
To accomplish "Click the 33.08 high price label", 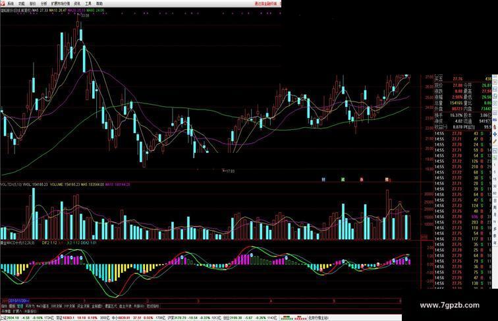I will [x=85, y=15].
